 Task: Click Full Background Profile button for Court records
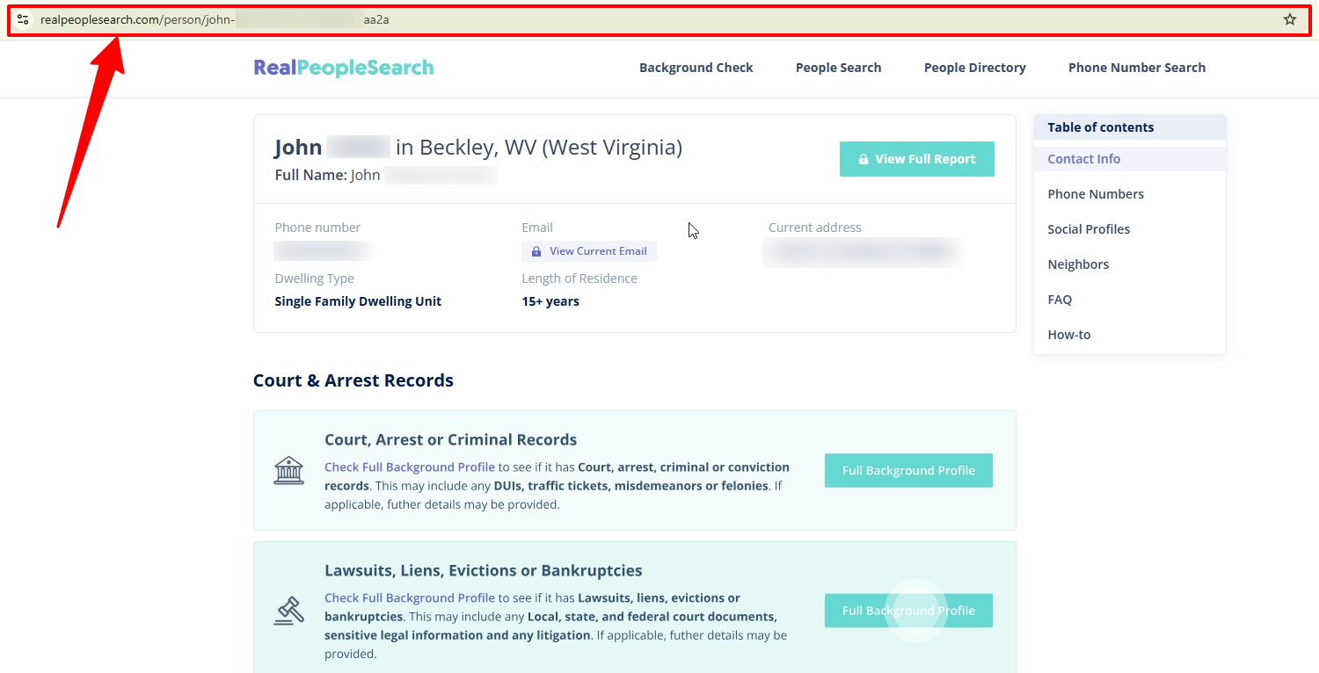pos(908,470)
